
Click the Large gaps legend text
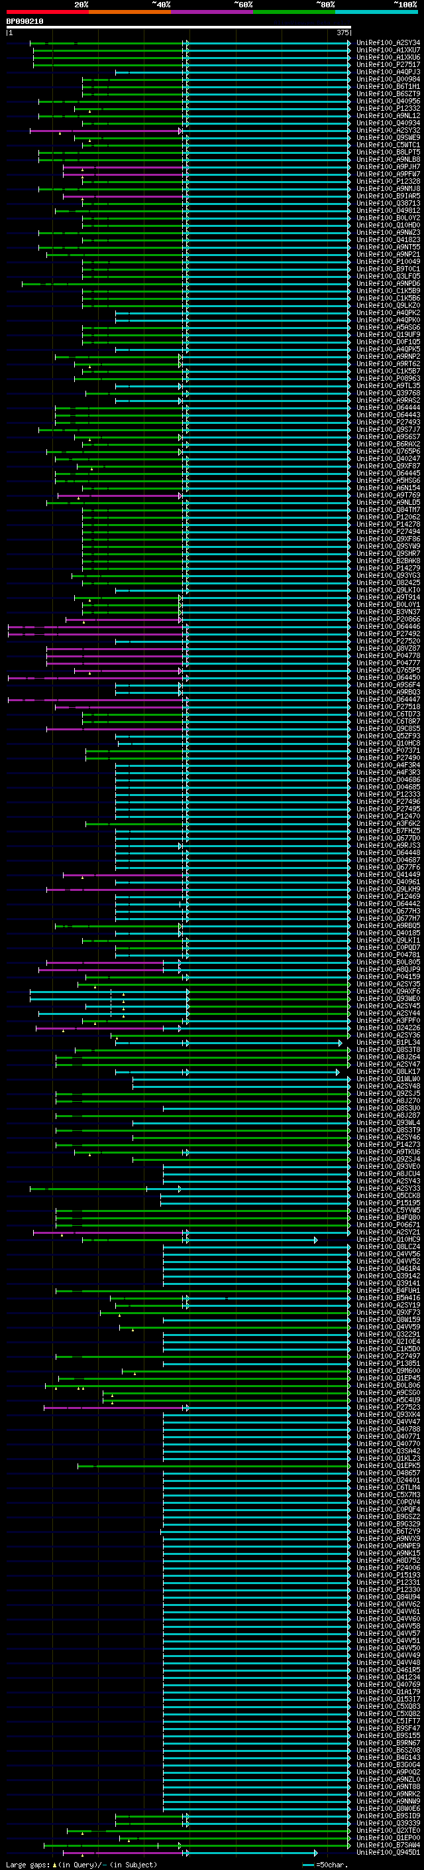81,1865
